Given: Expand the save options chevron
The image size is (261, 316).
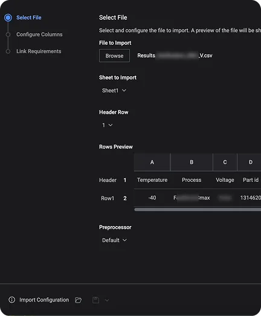Looking at the screenshot, I should click(107, 300).
